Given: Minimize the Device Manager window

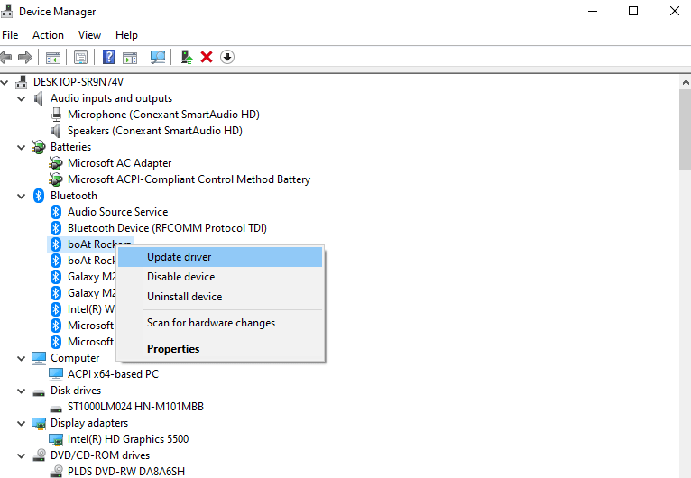Looking at the screenshot, I should point(593,11).
